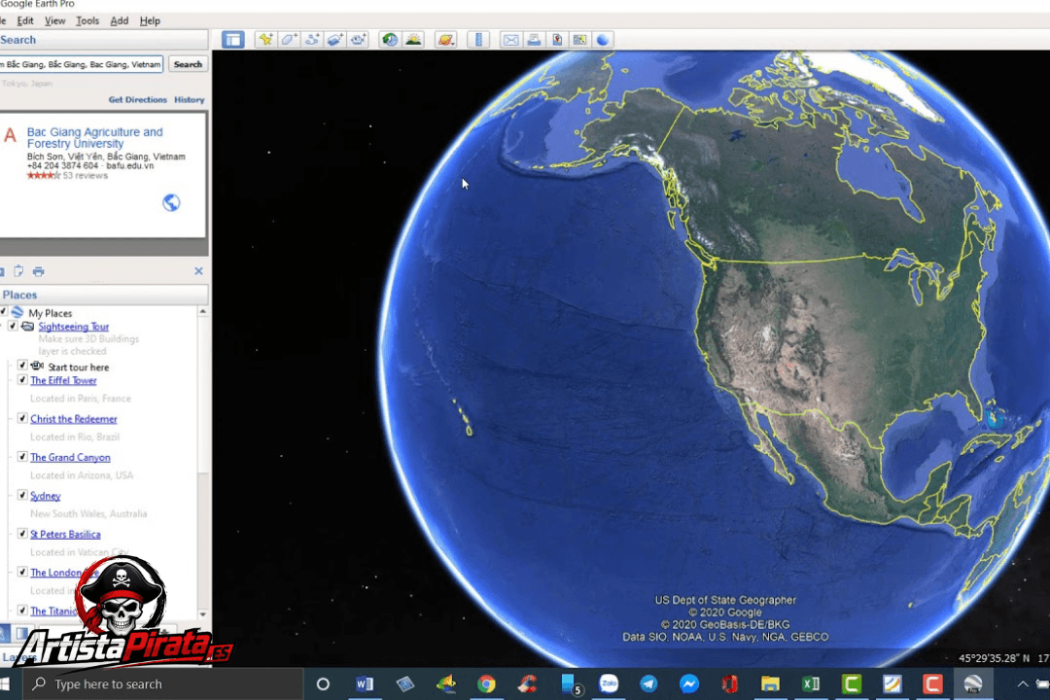Open the Help menu
1050x700 pixels.
tap(150, 20)
